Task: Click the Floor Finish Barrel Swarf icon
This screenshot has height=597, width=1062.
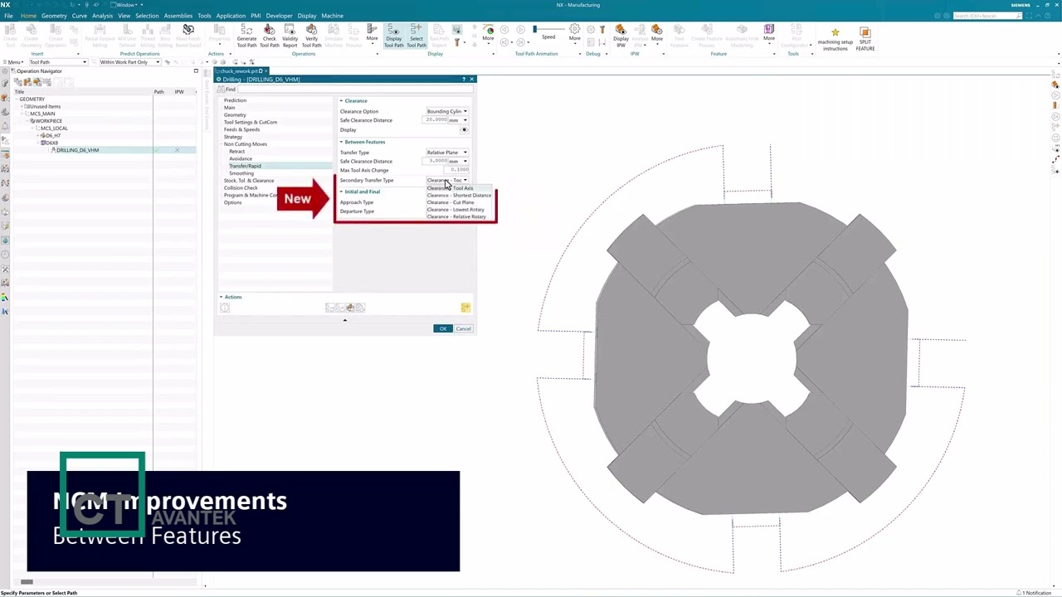Action: click(x=188, y=31)
